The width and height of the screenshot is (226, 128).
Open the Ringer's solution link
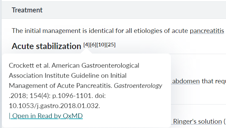[x=197, y=121]
